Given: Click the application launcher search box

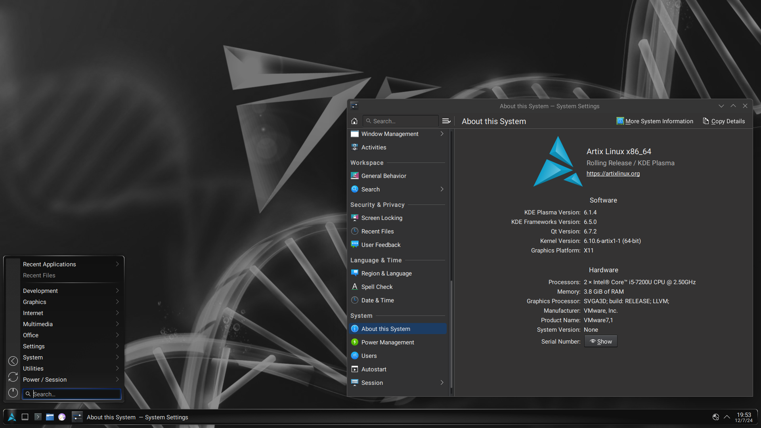Looking at the screenshot, I should [x=72, y=394].
